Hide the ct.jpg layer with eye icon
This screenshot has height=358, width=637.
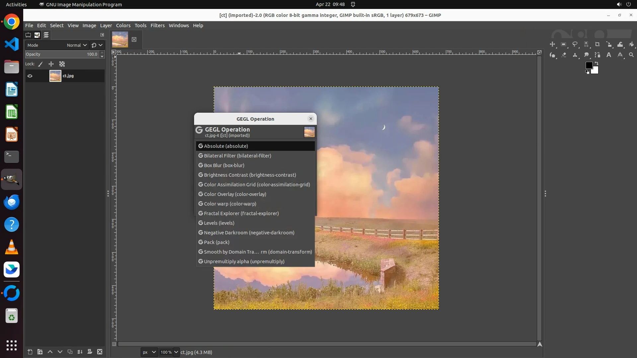click(x=30, y=76)
